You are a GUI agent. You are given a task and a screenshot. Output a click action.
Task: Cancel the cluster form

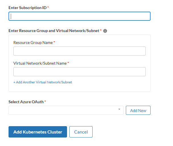point(81,132)
